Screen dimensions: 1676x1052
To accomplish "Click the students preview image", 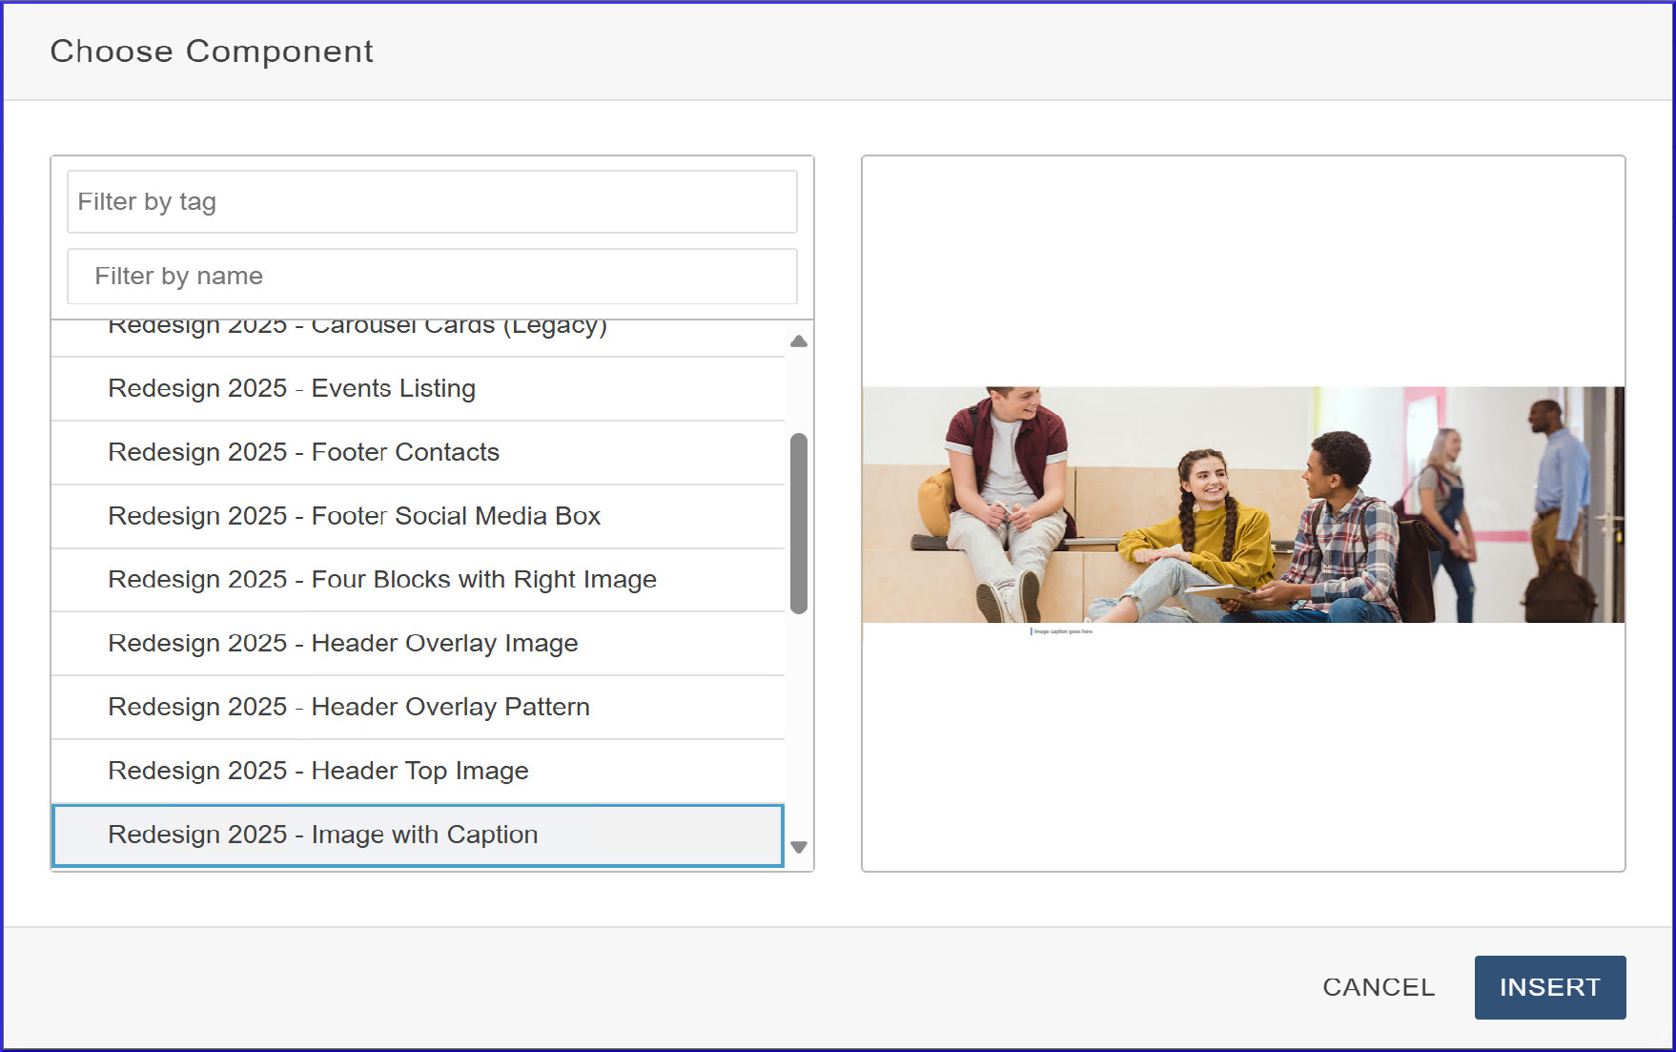I will 1242,504.
